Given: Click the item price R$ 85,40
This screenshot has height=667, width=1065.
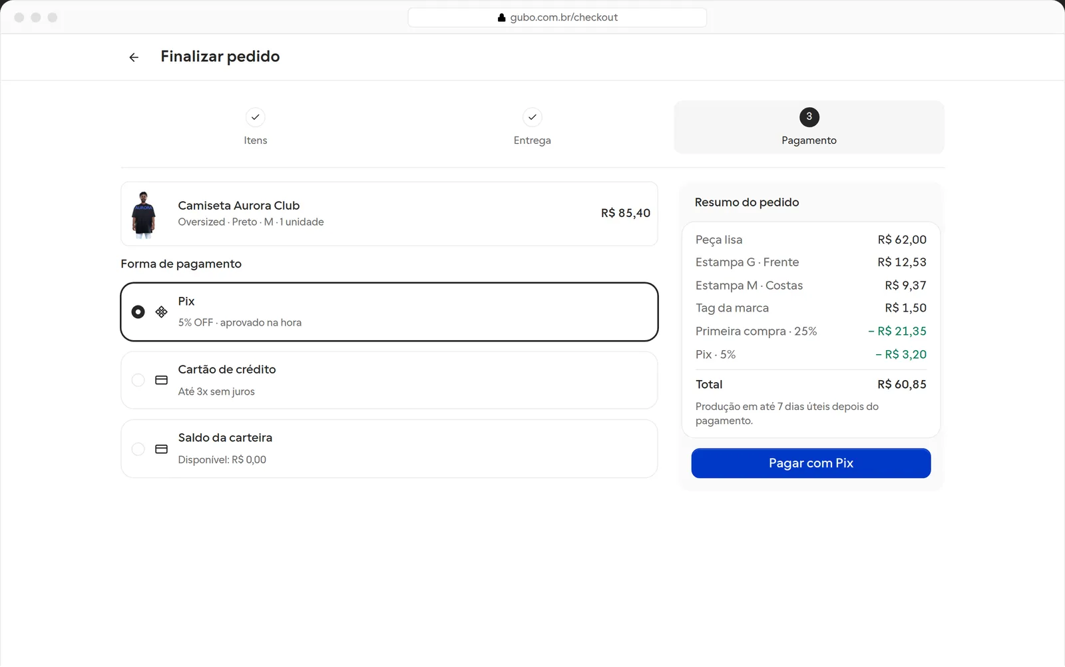Looking at the screenshot, I should pyautogui.click(x=626, y=214).
